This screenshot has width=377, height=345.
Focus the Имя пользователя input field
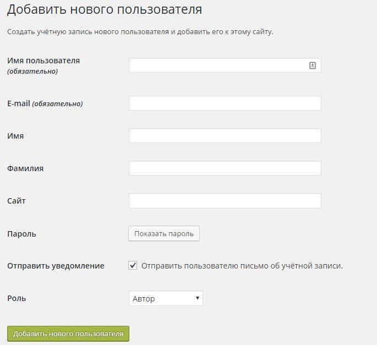pos(217,65)
